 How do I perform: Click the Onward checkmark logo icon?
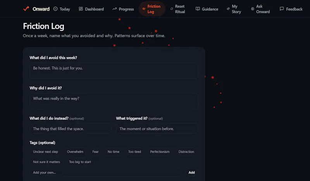click(x=26, y=9)
